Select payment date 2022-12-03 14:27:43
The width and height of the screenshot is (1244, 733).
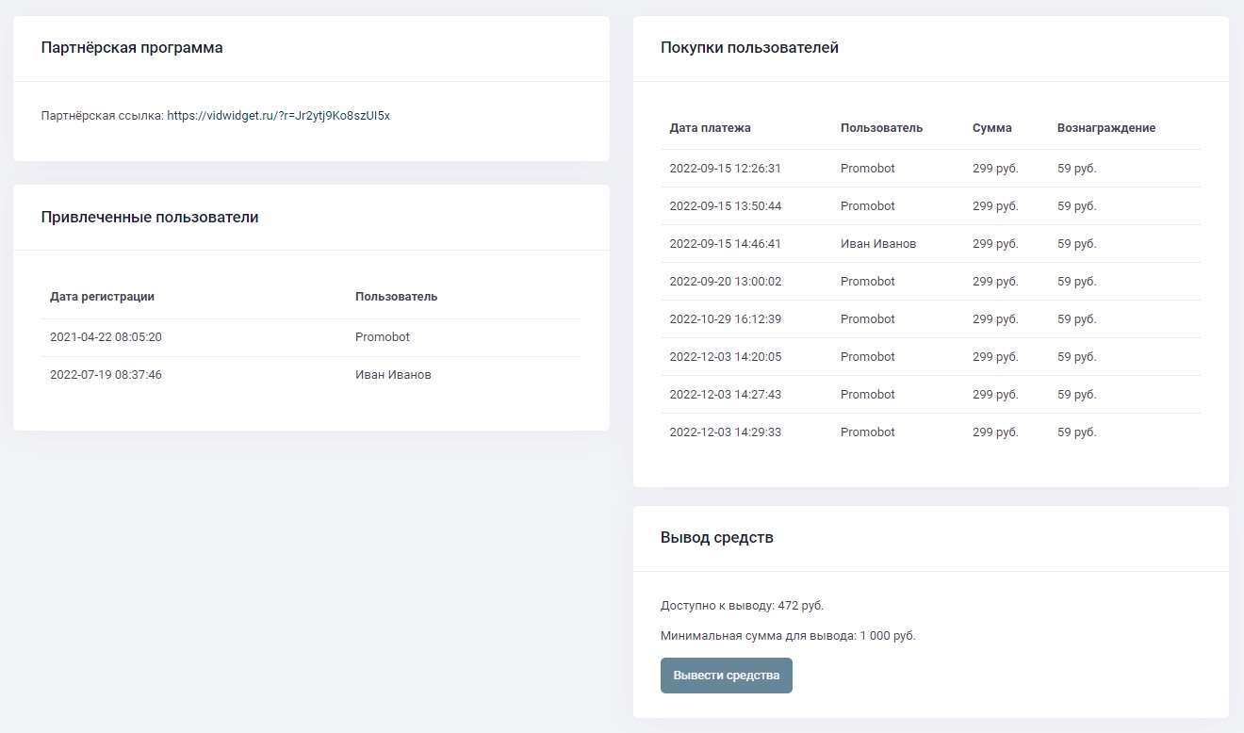pyautogui.click(x=726, y=395)
